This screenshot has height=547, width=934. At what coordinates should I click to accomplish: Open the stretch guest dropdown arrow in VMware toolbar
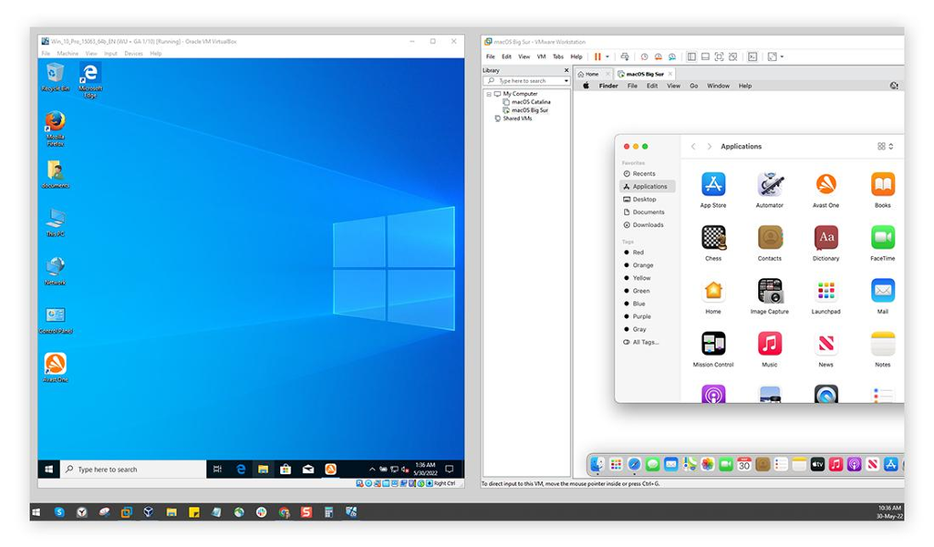(x=782, y=57)
